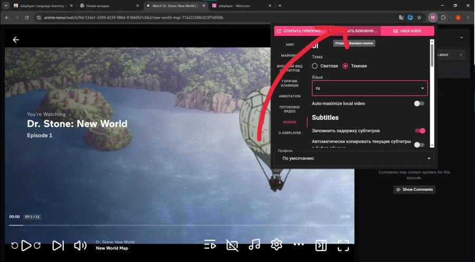Toggle the side panel icon in player
Image resolution: width=475 pixels, height=262 pixels.
[321, 245]
